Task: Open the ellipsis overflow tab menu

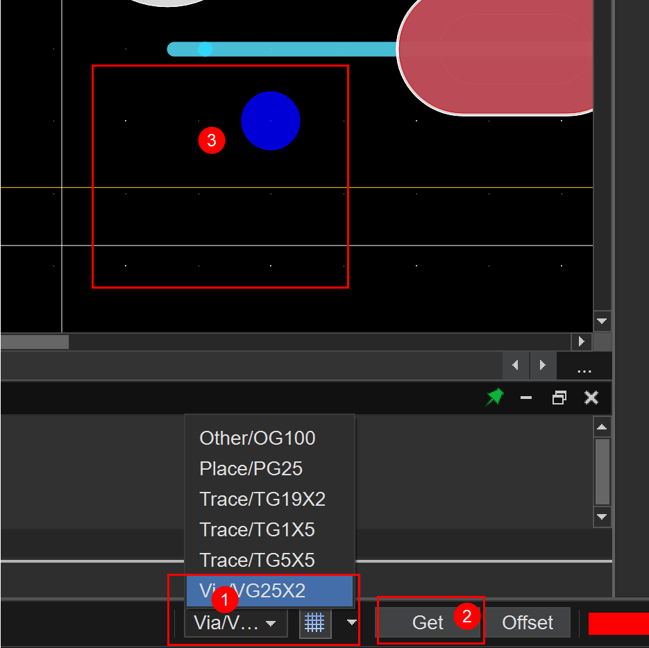Action: [584, 368]
